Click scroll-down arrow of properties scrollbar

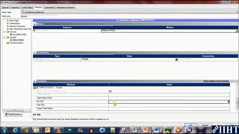coord(237,109)
